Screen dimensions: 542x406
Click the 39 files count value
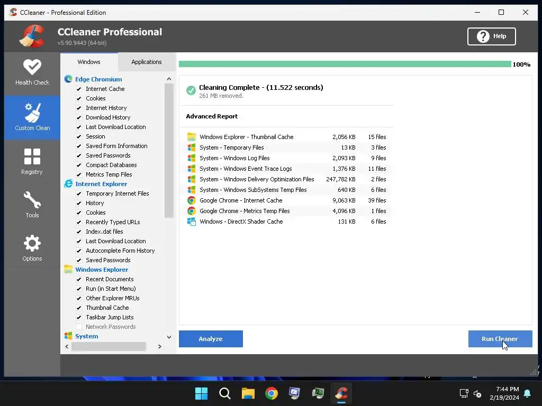click(377, 200)
